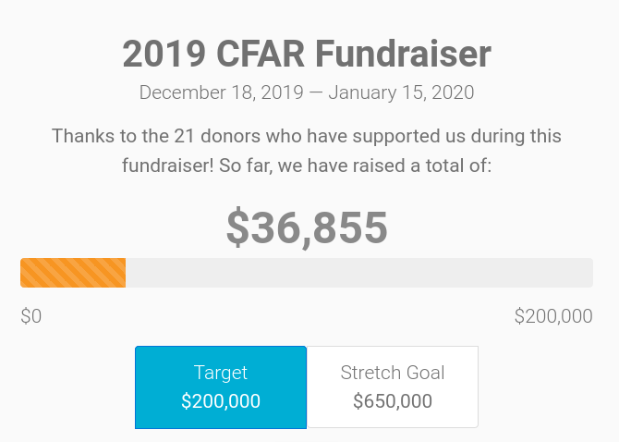619x442 pixels.
Task: Click the orange striped progress fill
Action: point(73,273)
